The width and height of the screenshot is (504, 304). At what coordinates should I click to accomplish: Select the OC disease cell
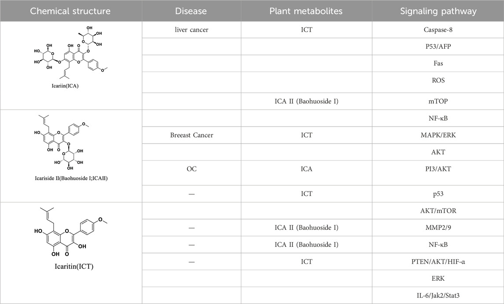click(191, 169)
